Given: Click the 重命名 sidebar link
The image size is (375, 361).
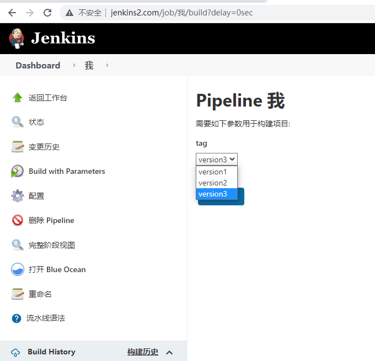Looking at the screenshot, I should tap(40, 294).
